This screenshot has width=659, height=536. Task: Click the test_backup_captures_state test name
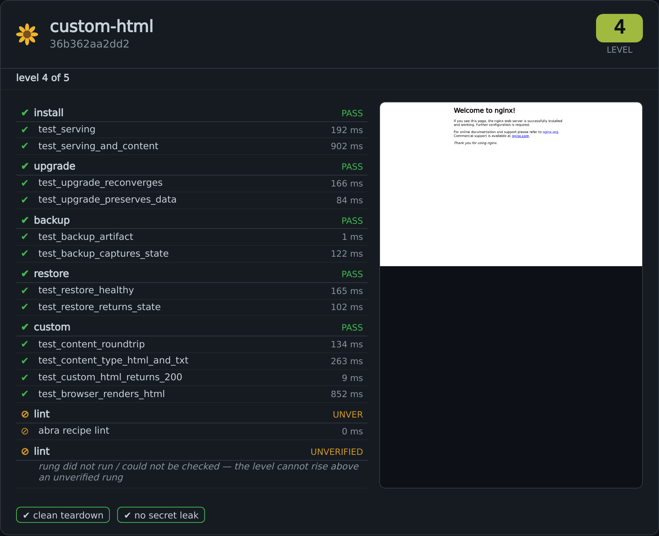pos(103,254)
